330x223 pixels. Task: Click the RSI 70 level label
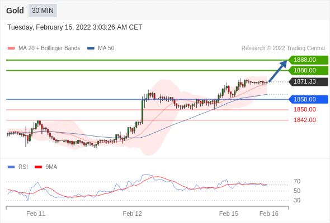297,181
